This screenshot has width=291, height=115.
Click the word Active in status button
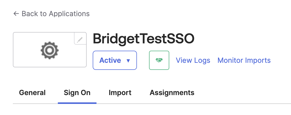click(x=110, y=61)
